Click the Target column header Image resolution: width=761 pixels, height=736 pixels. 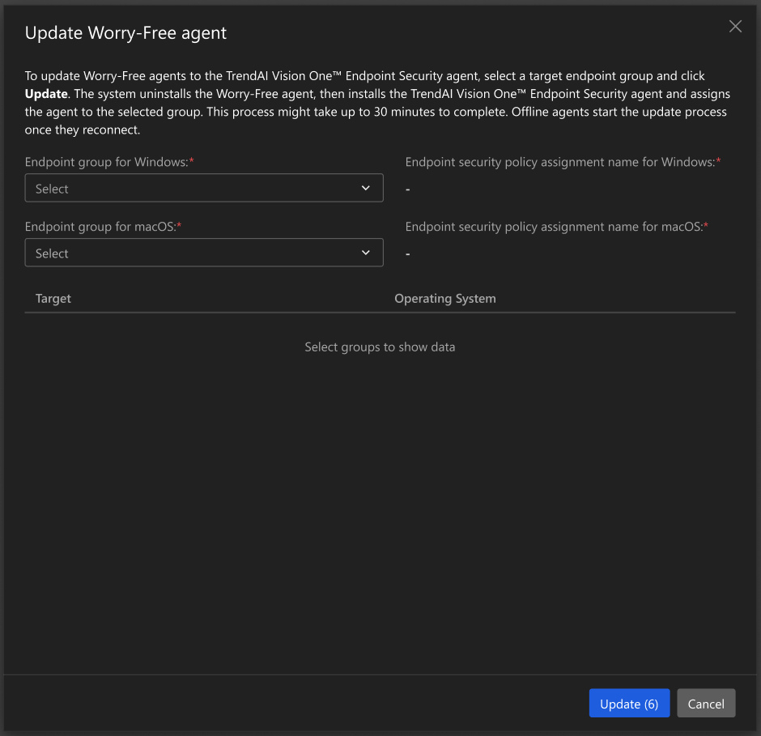click(53, 299)
